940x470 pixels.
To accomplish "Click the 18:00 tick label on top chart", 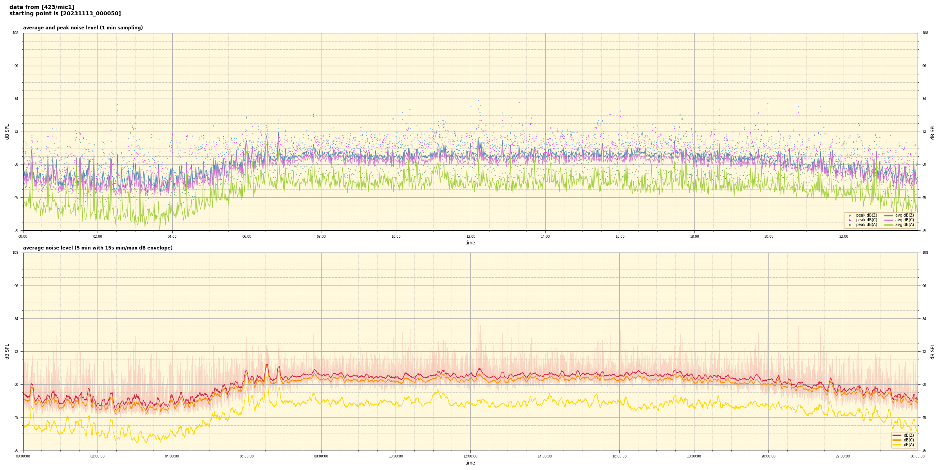I will pyautogui.click(x=694, y=237).
